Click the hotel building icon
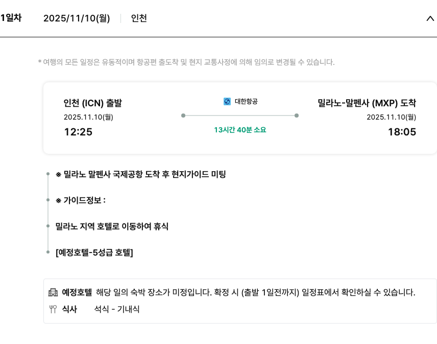This screenshot has height=344, width=437. pos(53,293)
